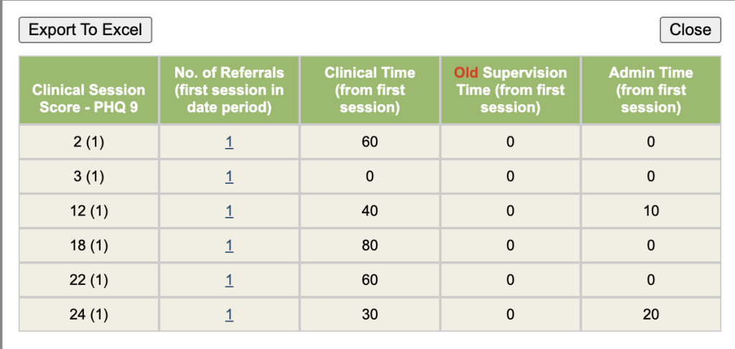Open referral link for PHQ 9 score 2
Screen dimensions: 735x349
(229, 142)
